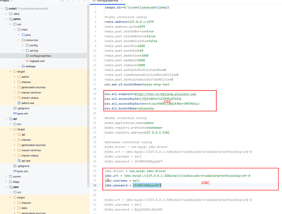The image size is (282, 214).
Task: Click the dubbo.registry.address=127.0.0.1:2181 line
Action: point(137,133)
